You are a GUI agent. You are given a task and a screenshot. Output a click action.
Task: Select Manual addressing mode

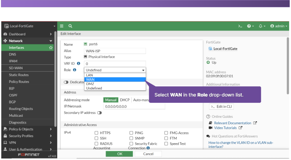click(x=111, y=100)
